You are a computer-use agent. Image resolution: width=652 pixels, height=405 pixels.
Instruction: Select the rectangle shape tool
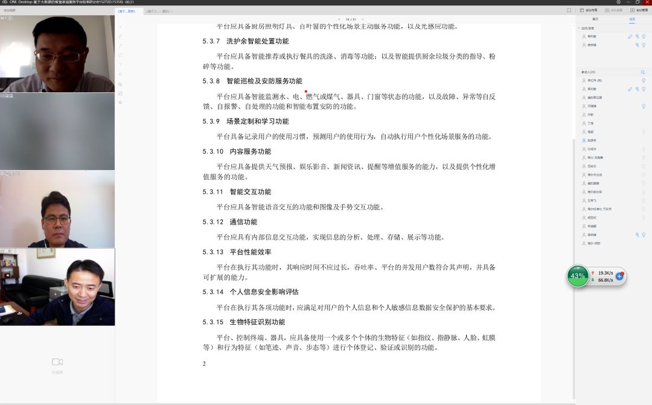click(x=120, y=55)
